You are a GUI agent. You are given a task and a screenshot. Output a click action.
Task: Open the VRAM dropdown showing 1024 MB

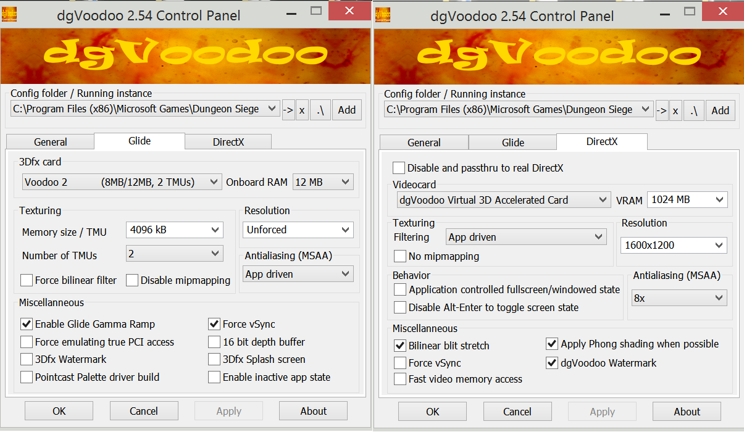[x=687, y=200]
